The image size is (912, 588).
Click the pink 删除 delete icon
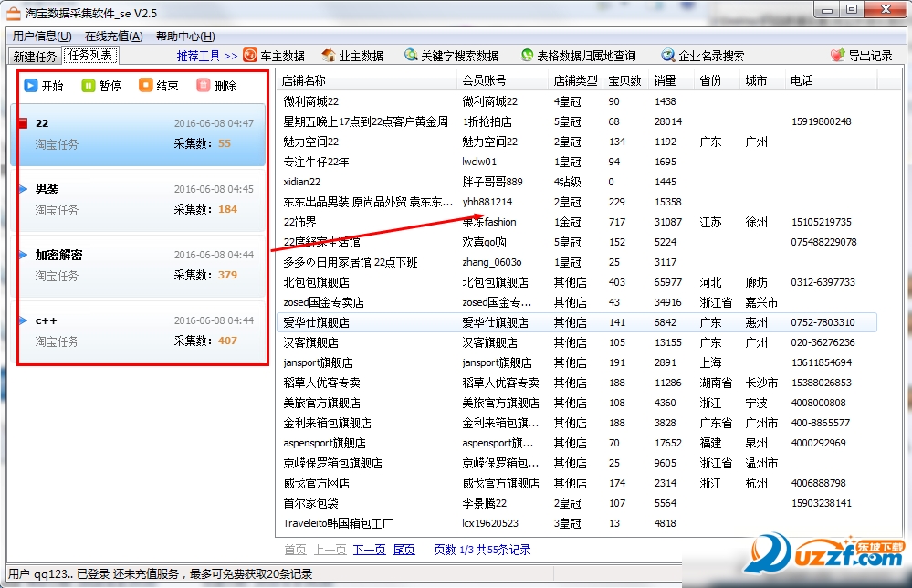203,86
